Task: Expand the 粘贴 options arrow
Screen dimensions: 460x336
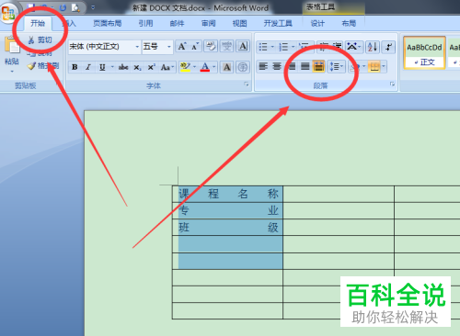Action: click(x=12, y=72)
